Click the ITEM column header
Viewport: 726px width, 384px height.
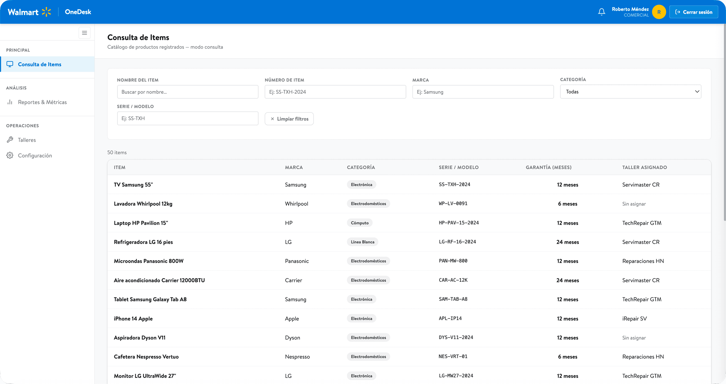pyautogui.click(x=119, y=167)
